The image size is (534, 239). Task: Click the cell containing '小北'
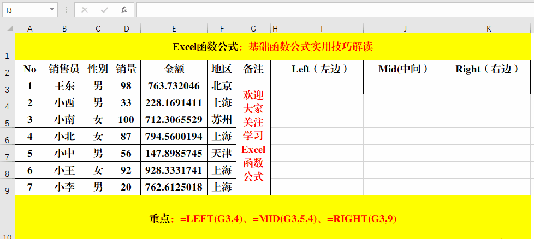point(64,137)
